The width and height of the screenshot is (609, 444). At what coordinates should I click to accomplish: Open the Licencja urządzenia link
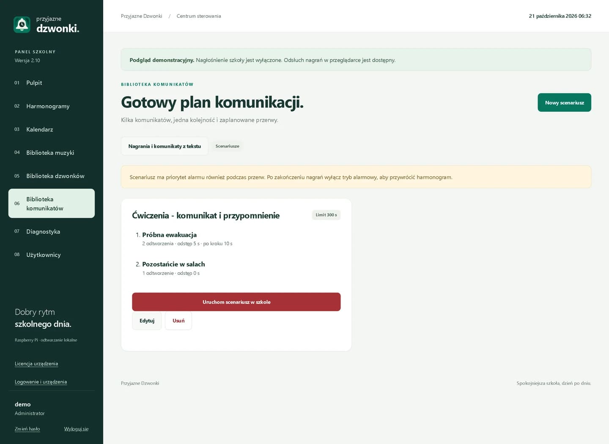click(36, 364)
